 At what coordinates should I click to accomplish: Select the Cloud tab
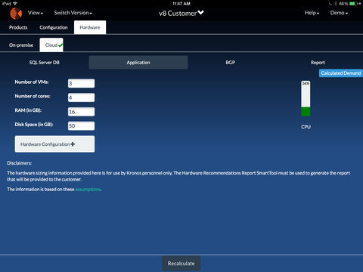pos(51,45)
